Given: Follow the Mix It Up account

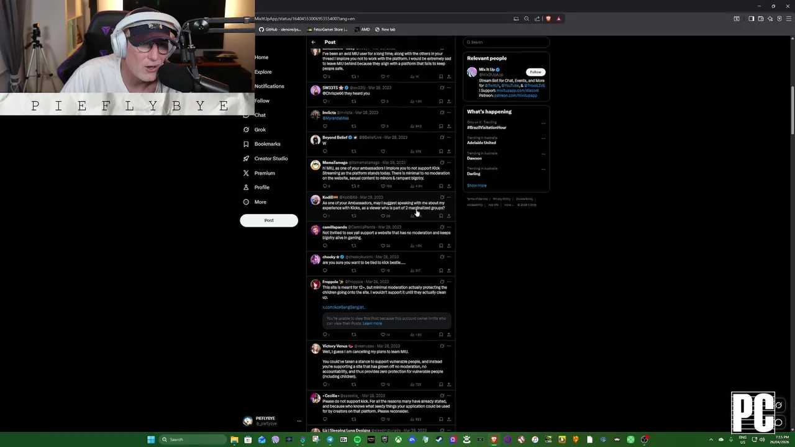Looking at the screenshot, I should point(535,72).
